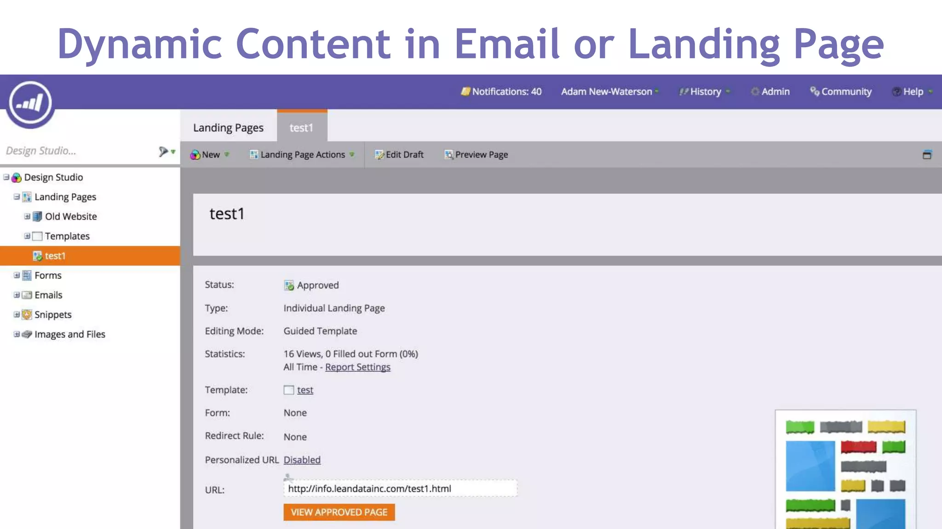This screenshot has height=529, width=942.
Task: Click the Disabled Personalized URL link
Action: pos(302,460)
